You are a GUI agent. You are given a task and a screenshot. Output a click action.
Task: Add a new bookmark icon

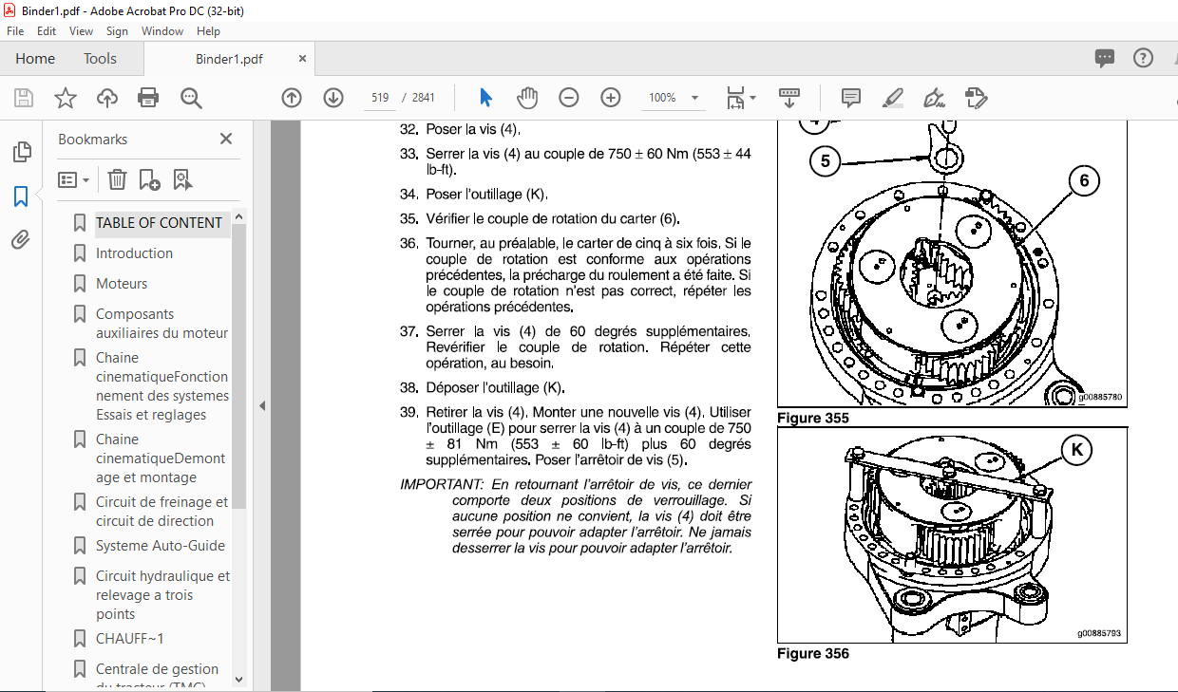point(149,179)
